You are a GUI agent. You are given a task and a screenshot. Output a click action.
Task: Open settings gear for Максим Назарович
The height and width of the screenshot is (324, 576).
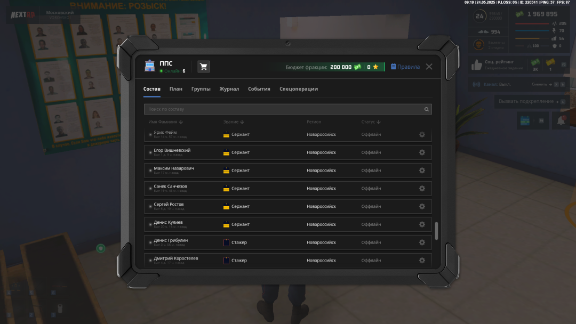click(422, 171)
